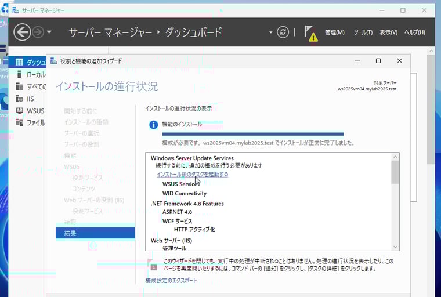Click the Web サーバー (IIS) result entry
The height and width of the screenshot is (297, 441).
pyautogui.click(x=171, y=241)
